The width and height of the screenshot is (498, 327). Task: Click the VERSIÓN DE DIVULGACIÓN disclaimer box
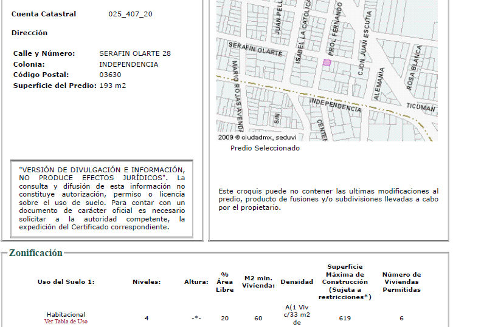click(102, 198)
